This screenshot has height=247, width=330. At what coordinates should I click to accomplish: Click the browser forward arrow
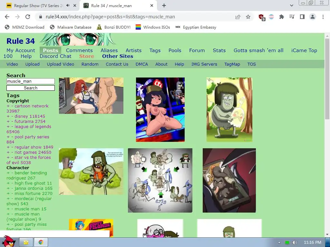point(17,17)
